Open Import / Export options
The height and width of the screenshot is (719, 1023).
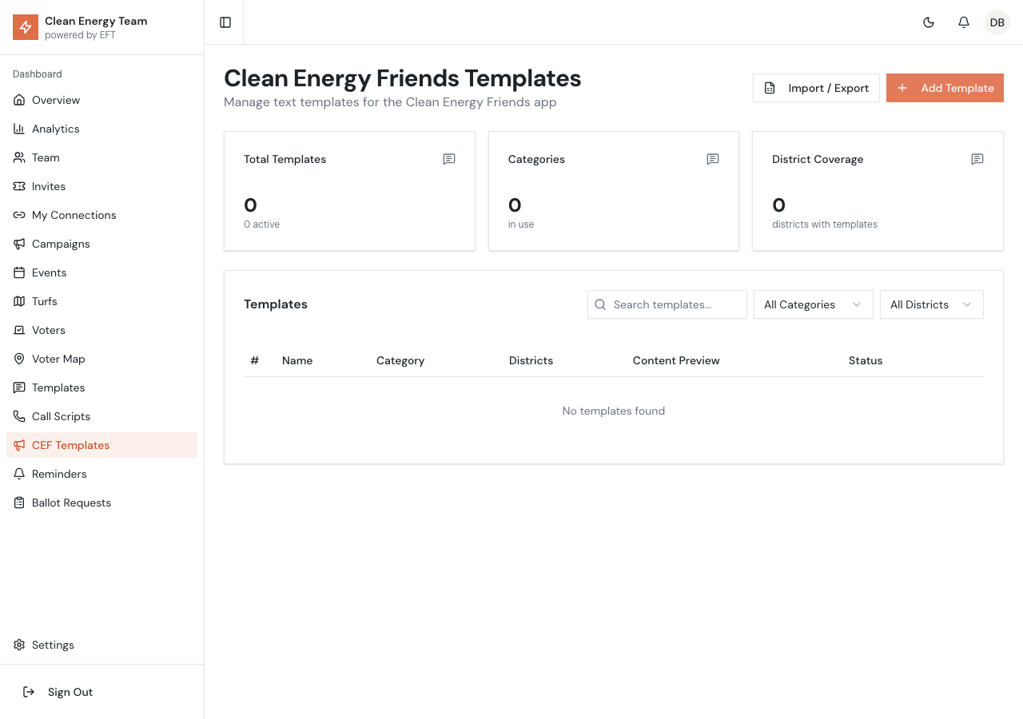pyautogui.click(x=816, y=88)
